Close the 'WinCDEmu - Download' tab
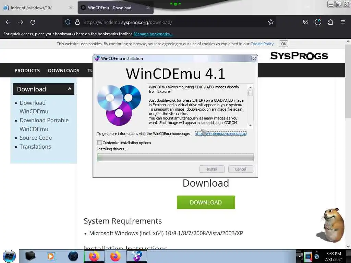 click(x=148, y=8)
